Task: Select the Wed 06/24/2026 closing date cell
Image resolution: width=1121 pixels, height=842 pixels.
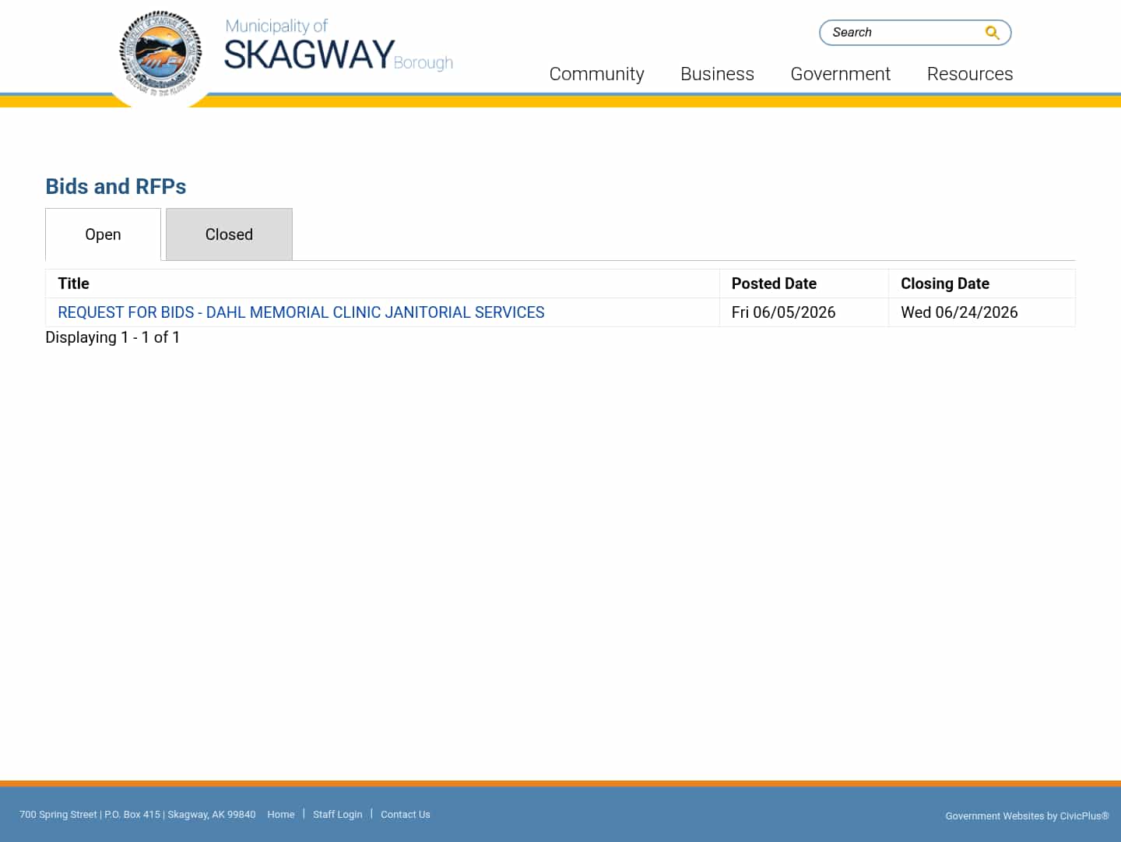Action: point(982,312)
